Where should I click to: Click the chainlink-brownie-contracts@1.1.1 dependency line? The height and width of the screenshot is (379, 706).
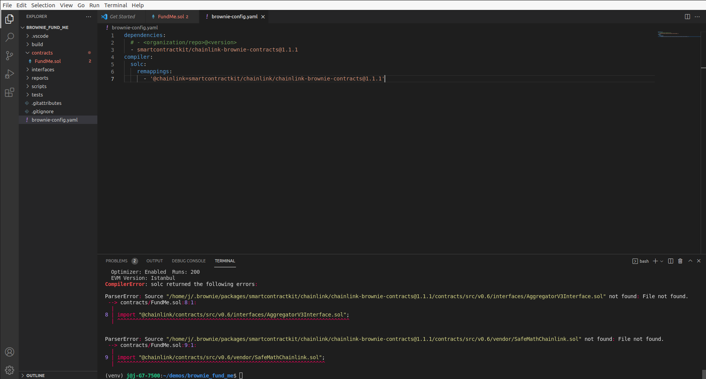(214, 50)
